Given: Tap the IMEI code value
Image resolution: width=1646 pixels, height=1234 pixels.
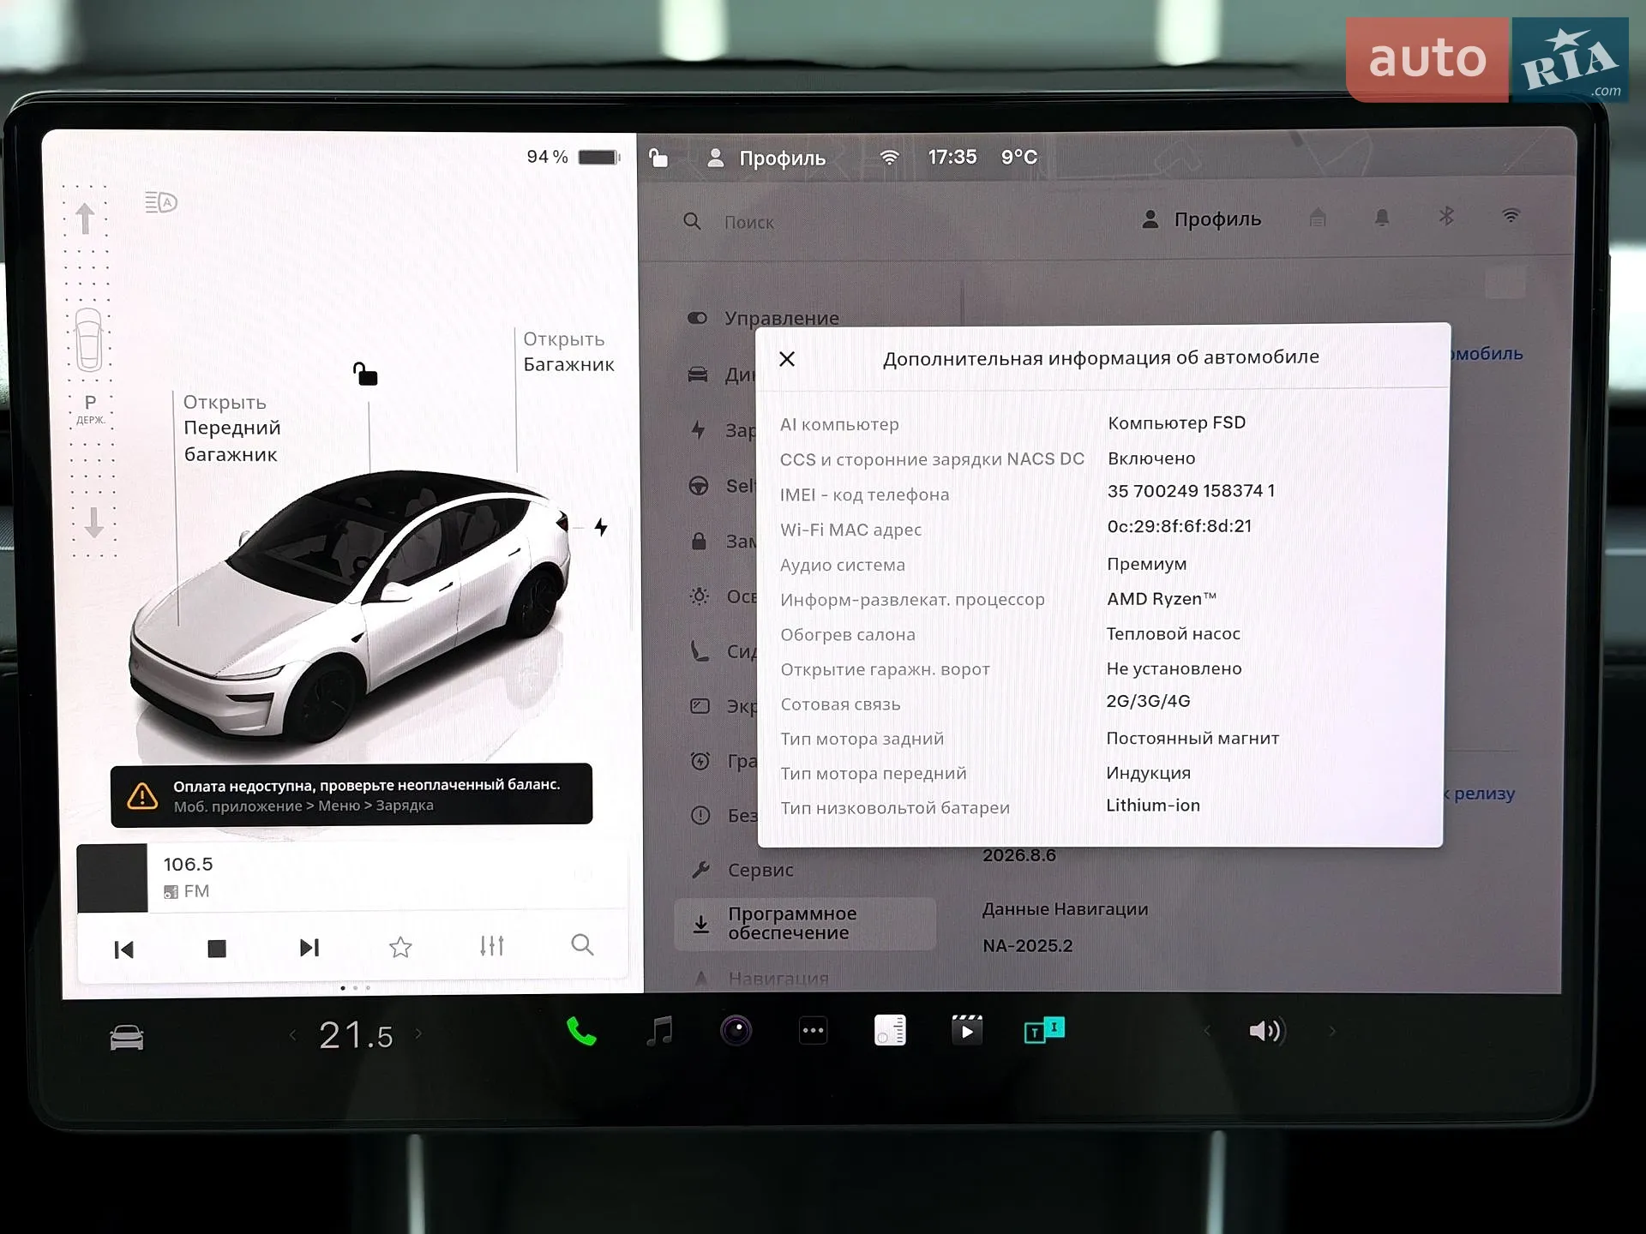Looking at the screenshot, I should coord(1190,491).
